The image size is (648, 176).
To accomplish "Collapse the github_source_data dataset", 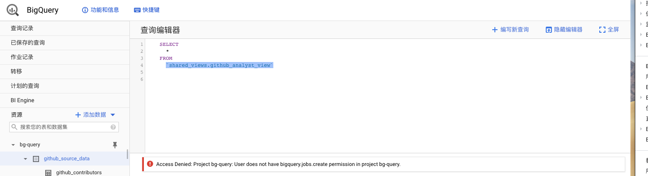I will pos(25,159).
